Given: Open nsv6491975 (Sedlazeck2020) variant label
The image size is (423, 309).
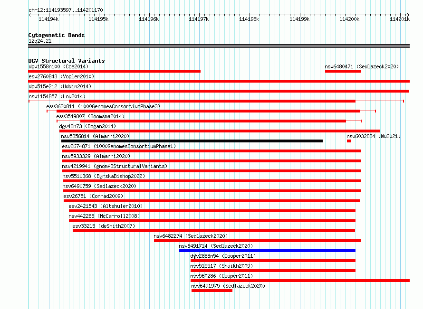Looking at the screenshot, I should pyautogui.click(x=228, y=286).
